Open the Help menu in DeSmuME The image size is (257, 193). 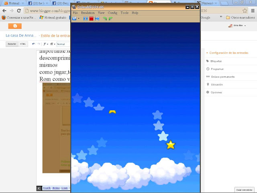click(x=135, y=12)
